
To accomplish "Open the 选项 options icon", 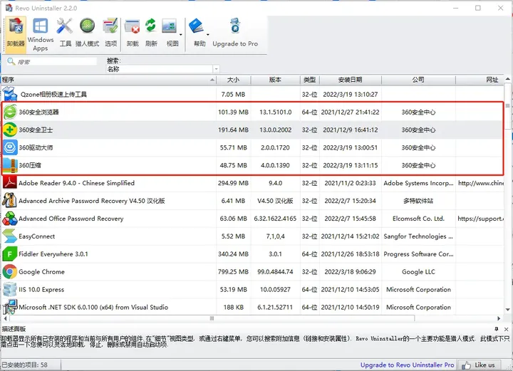I will 110,32.
